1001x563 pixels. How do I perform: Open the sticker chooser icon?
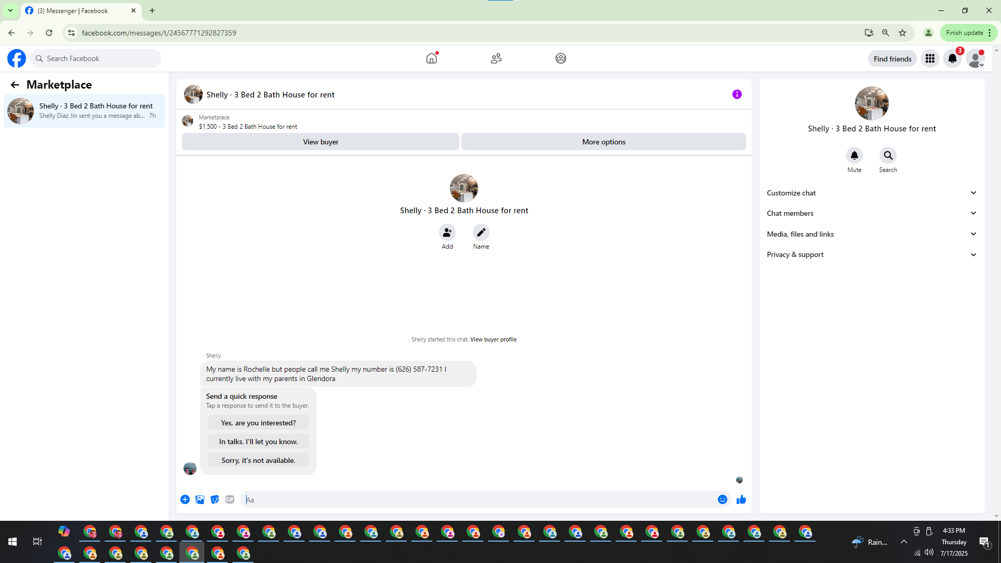(x=215, y=500)
